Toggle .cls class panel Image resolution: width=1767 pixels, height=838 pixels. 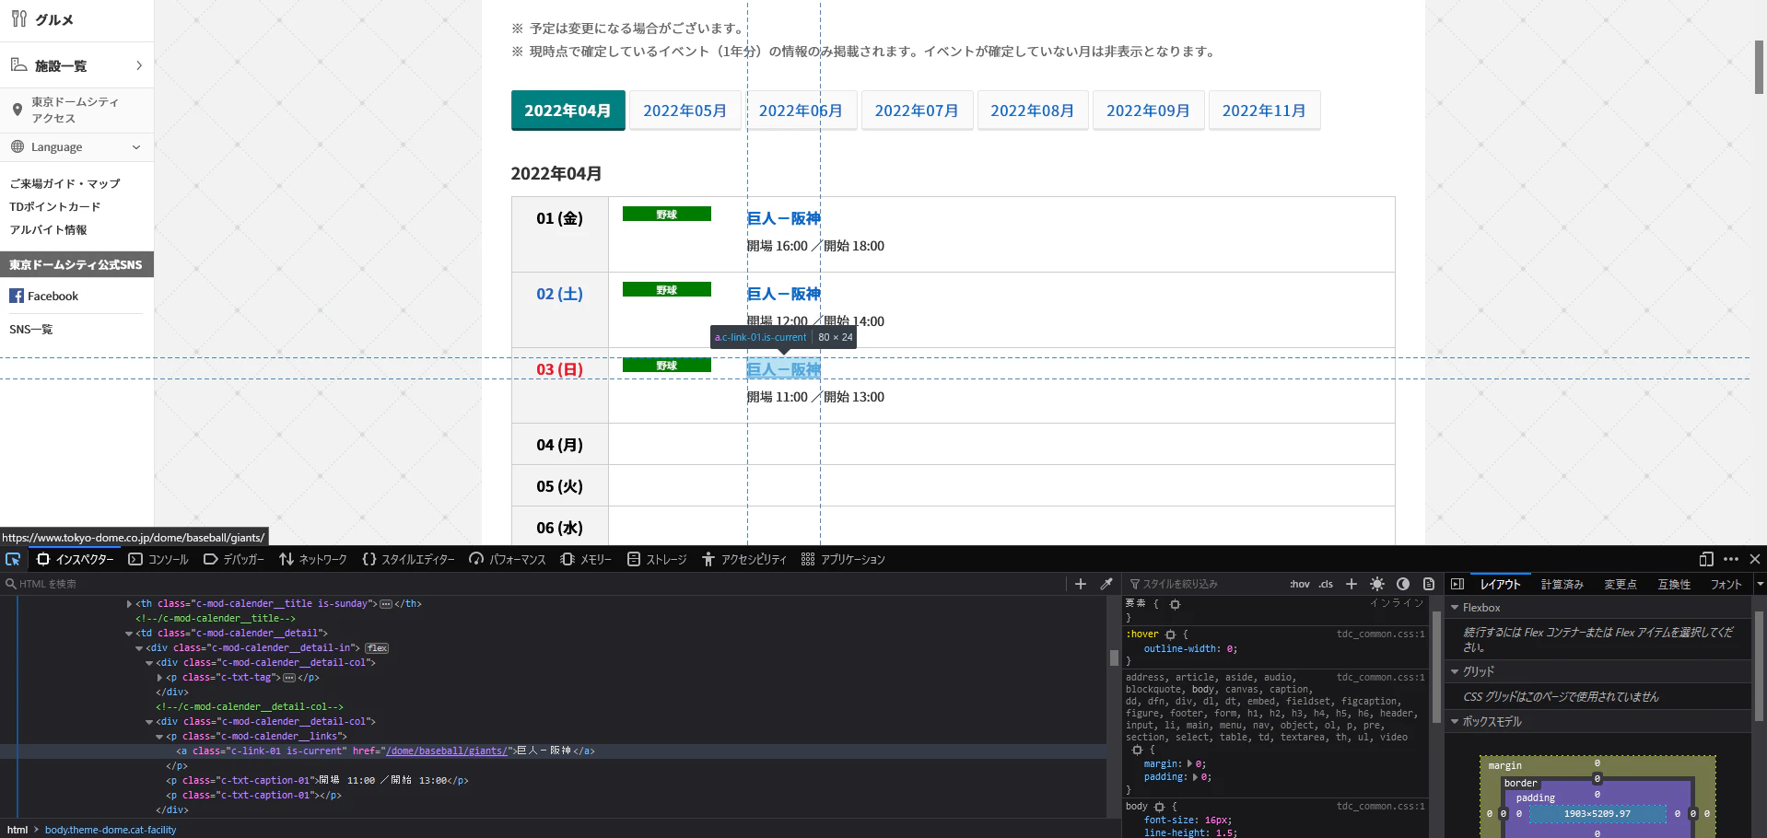pyautogui.click(x=1326, y=584)
